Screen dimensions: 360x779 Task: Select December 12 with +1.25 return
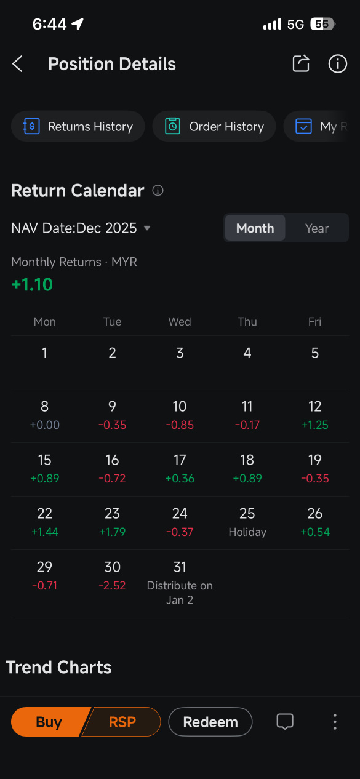click(x=315, y=415)
